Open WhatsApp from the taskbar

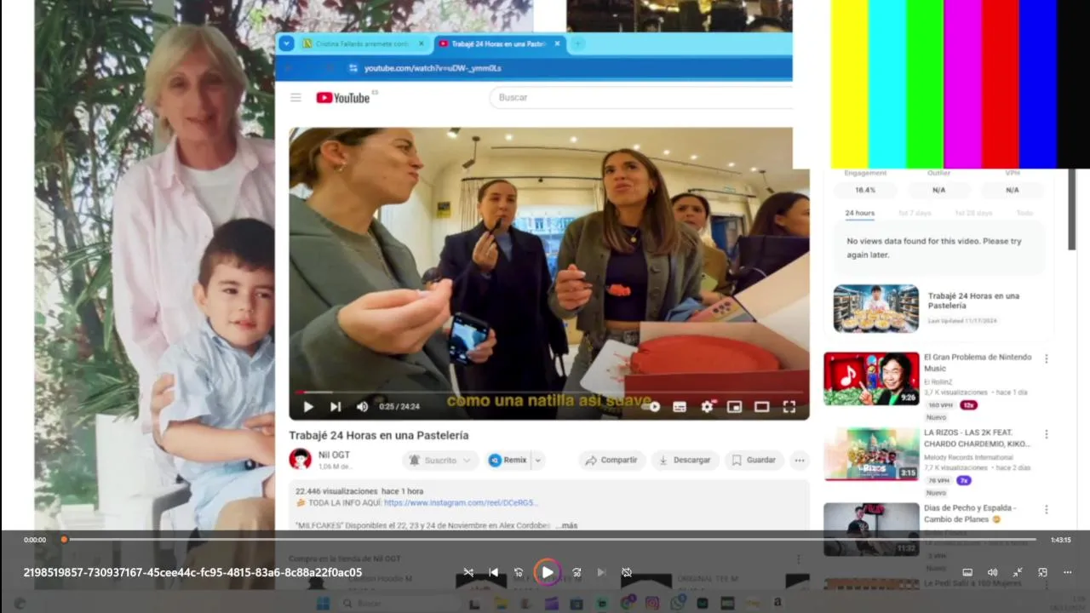[677, 603]
